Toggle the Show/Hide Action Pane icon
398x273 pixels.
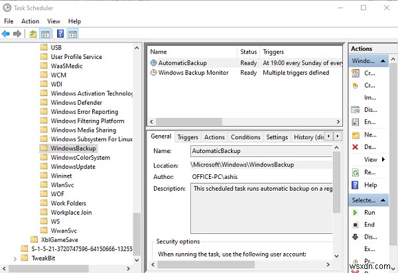point(73,34)
